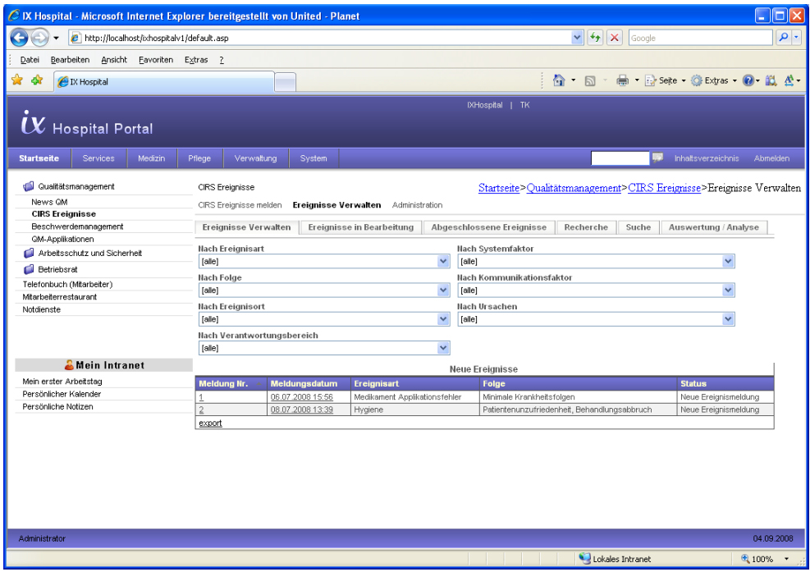
Task: Click the red stop loading icon
Action: tap(613, 38)
